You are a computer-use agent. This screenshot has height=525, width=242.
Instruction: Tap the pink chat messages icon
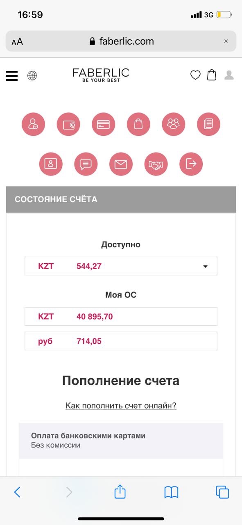(x=86, y=164)
